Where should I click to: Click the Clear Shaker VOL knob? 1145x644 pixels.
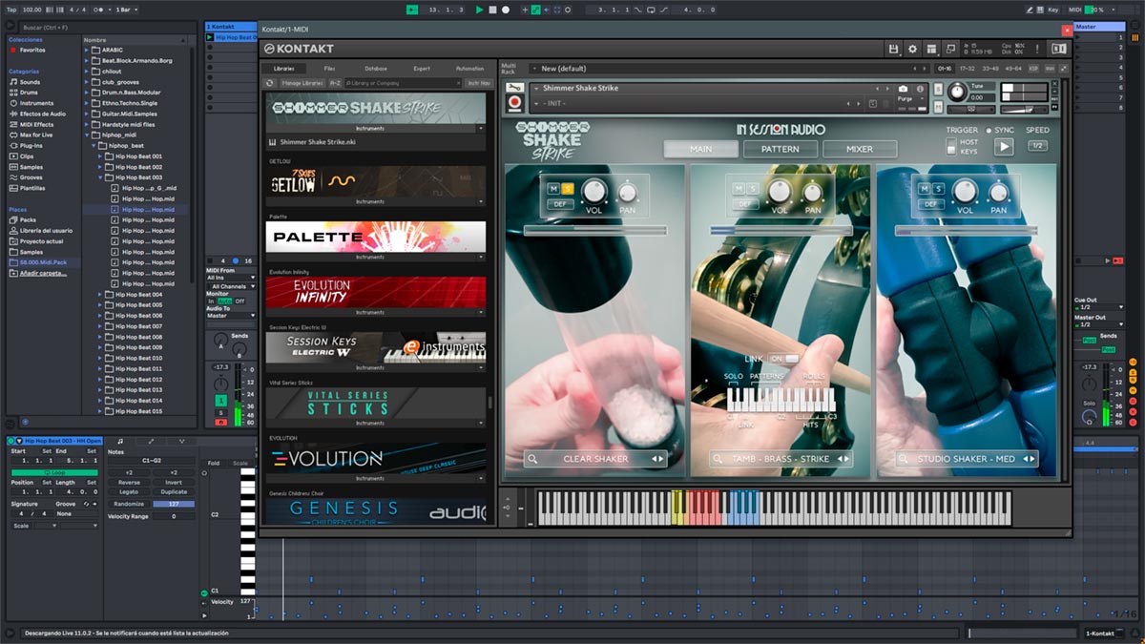pos(594,192)
